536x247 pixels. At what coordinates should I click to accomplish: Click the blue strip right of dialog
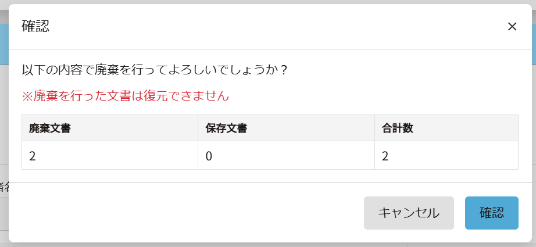534,44
